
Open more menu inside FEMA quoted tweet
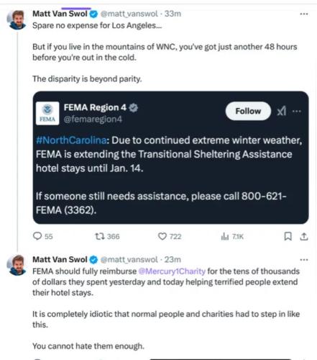pos(297,111)
